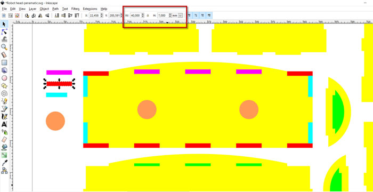Toggle move patterns with objects
Screen dimensions: 373x192
(209, 15)
